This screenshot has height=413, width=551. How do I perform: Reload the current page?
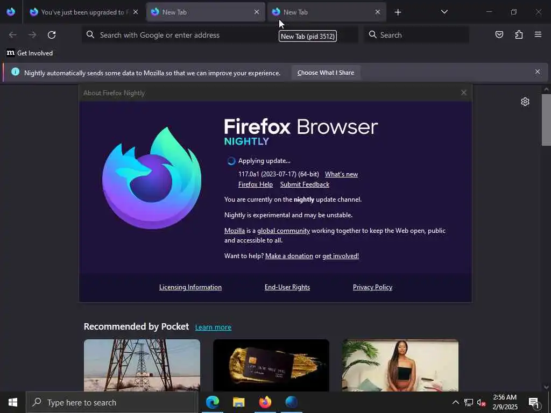tap(52, 35)
